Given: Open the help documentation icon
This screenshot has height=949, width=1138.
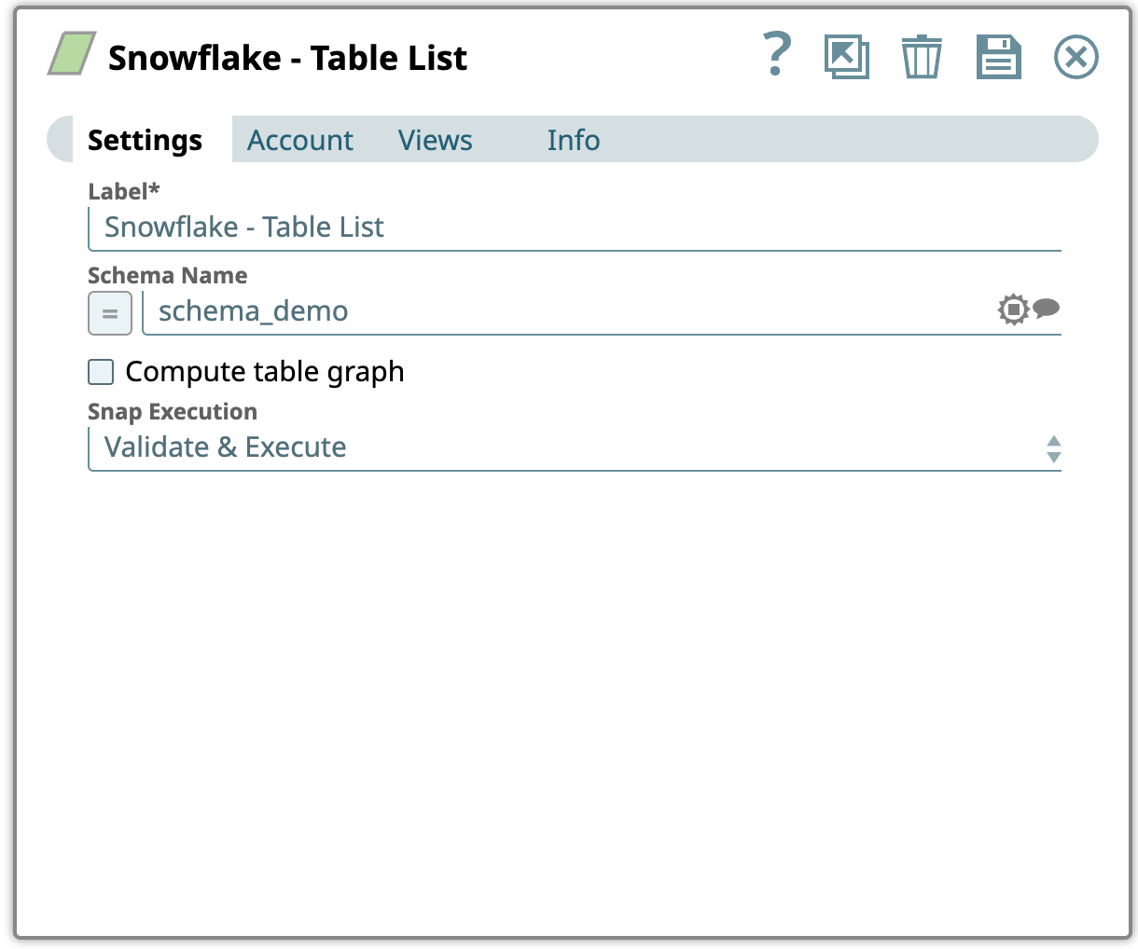Looking at the screenshot, I should tap(777, 56).
